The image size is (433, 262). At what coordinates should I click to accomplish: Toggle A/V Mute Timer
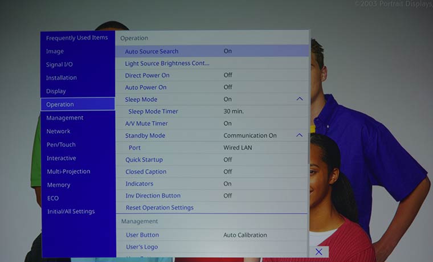[x=212, y=124]
